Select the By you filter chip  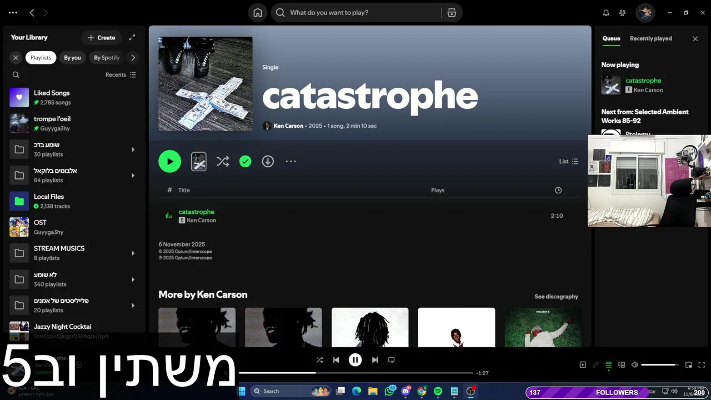pos(72,57)
